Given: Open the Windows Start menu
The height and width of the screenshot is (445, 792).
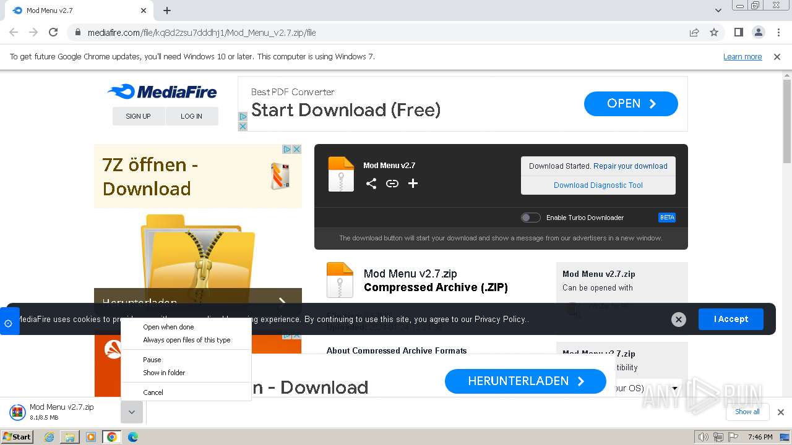Looking at the screenshot, I should tap(17, 436).
